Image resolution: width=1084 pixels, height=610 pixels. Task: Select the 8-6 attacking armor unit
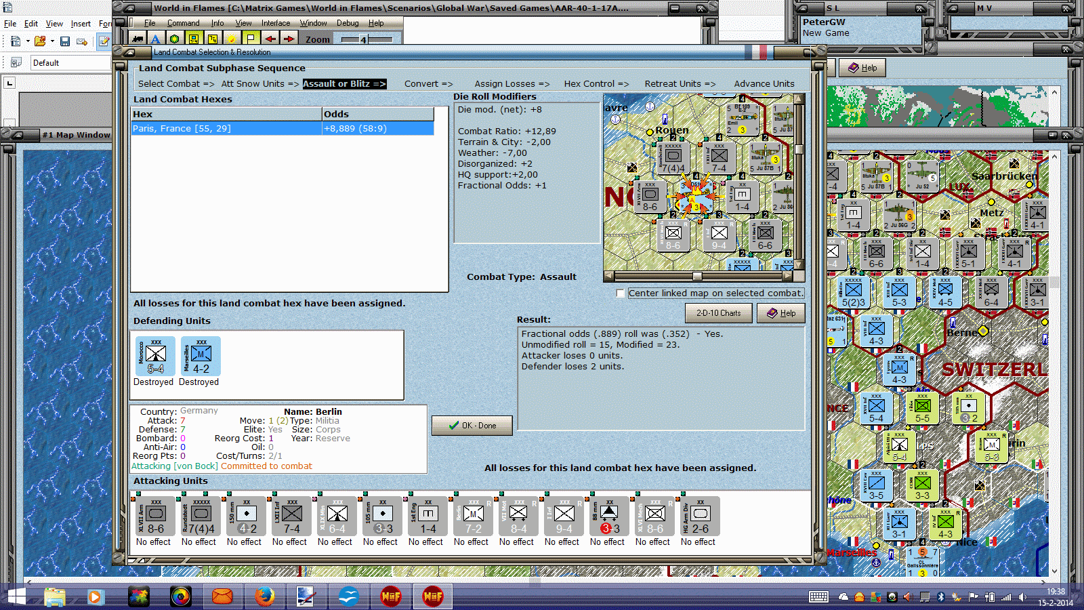point(156,516)
